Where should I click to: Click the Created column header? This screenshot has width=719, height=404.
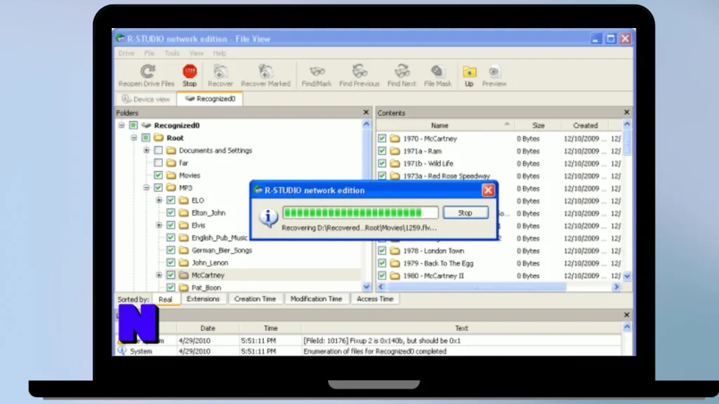coord(585,125)
